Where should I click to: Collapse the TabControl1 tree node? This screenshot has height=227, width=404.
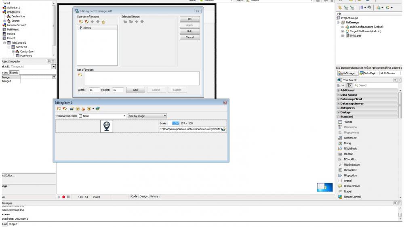click(x=4, y=43)
